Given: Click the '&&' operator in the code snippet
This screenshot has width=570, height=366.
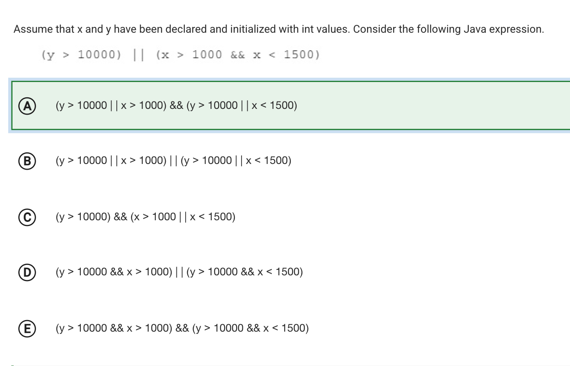Looking at the screenshot, I should (238, 55).
